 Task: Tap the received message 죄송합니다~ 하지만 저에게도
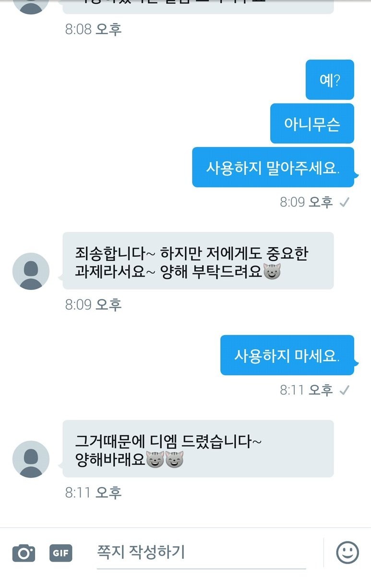pyautogui.click(x=198, y=261)
